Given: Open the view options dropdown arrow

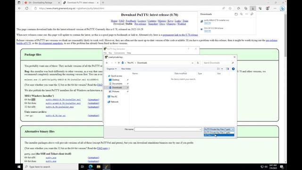Looking at the screenshot, I should click(x=222, y=69).
